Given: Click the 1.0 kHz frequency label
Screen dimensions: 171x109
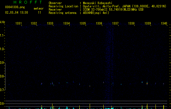Looking at the screenshot, I should pos(2,49).
